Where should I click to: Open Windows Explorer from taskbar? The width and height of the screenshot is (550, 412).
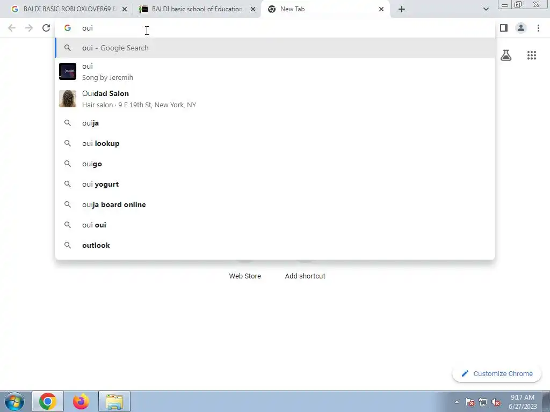114,401
